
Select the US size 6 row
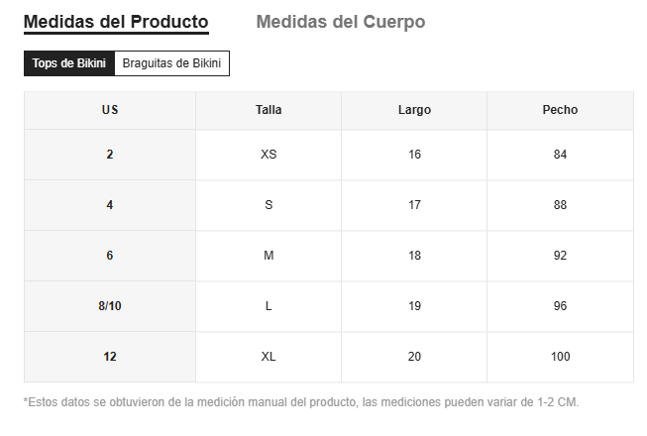109,256
